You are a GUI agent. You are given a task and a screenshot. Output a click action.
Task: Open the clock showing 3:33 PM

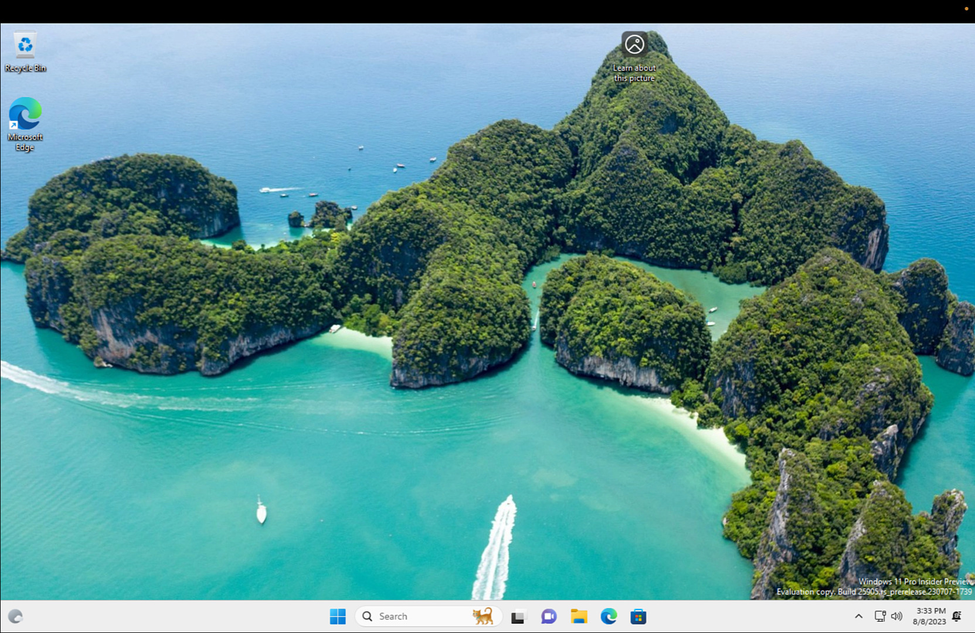[x=929, y=617]
